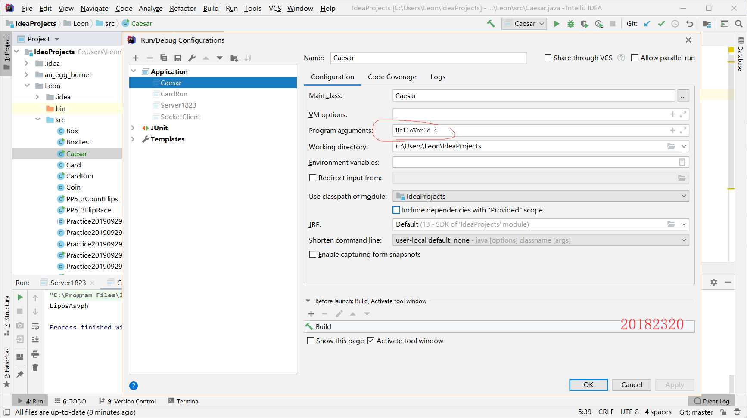Screen dimensions: 747x418
Task: Toggle Enable capturing form snapshots
Action: [313, 254]
